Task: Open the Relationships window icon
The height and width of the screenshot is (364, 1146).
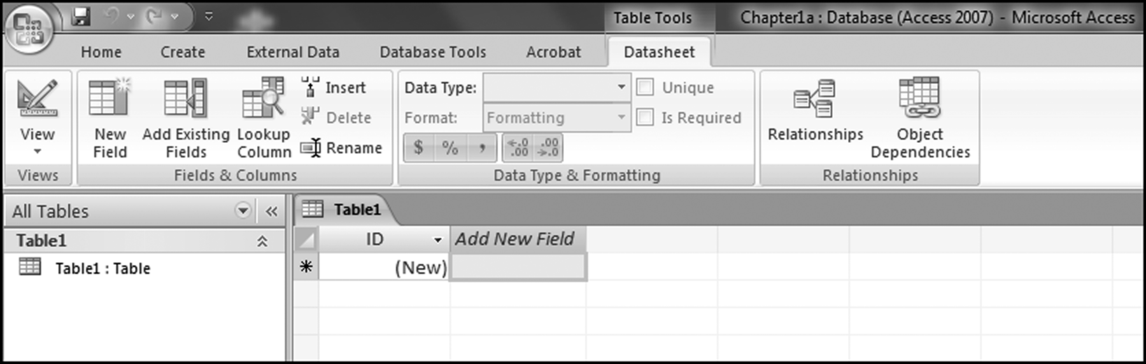Action: (814, 98)
